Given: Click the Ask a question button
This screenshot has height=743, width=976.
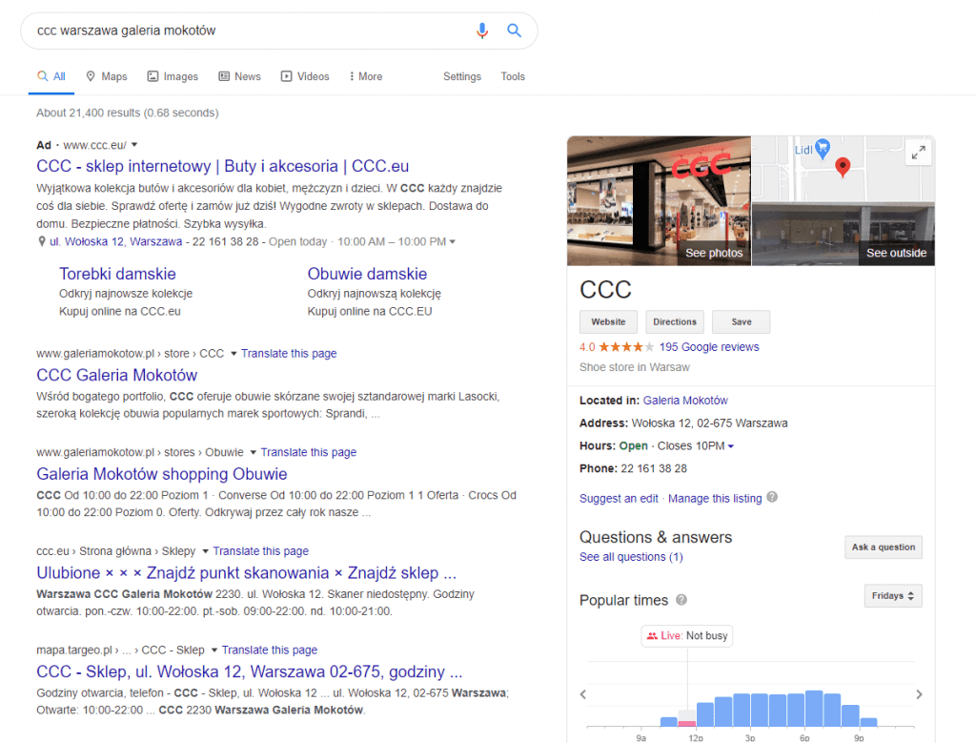Looking at the screenshot, I should pos(884,547).
